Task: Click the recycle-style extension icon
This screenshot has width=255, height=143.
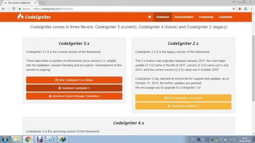Action: (x=245, y=9)
